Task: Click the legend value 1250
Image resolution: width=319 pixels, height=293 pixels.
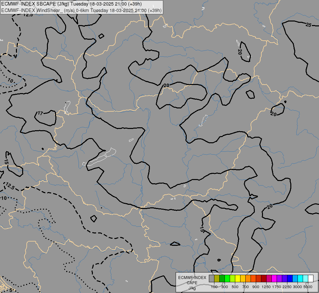Action: pyautogui.click(x=266, y=287)
